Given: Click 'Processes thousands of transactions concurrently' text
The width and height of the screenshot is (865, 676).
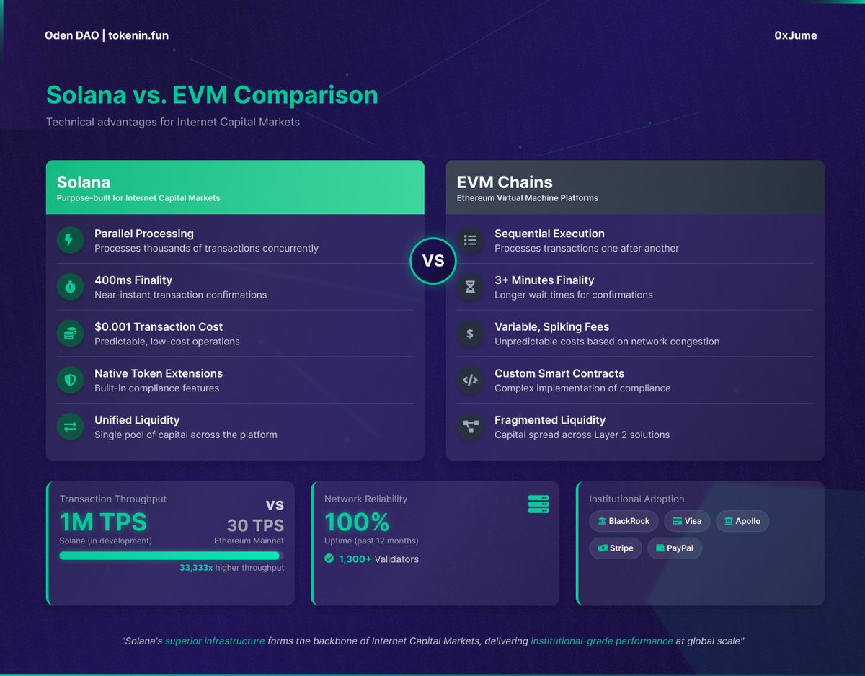Looking at the screenshot, I should pos(206,249).
